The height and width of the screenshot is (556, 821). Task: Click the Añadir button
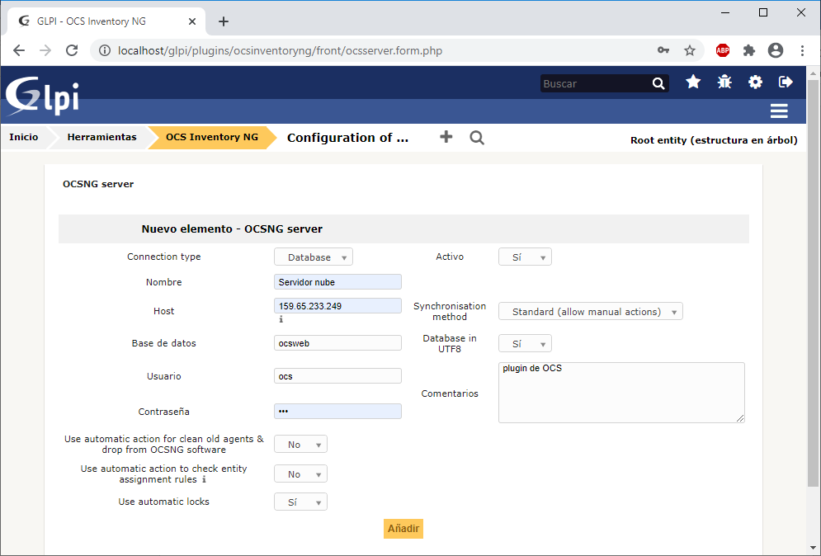(403, 529)
